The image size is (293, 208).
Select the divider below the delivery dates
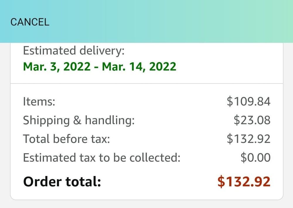(x=146, y=83)
